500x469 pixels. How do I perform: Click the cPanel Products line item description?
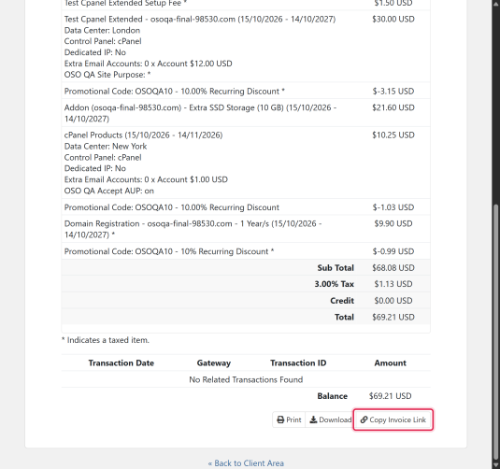(144, 135)
